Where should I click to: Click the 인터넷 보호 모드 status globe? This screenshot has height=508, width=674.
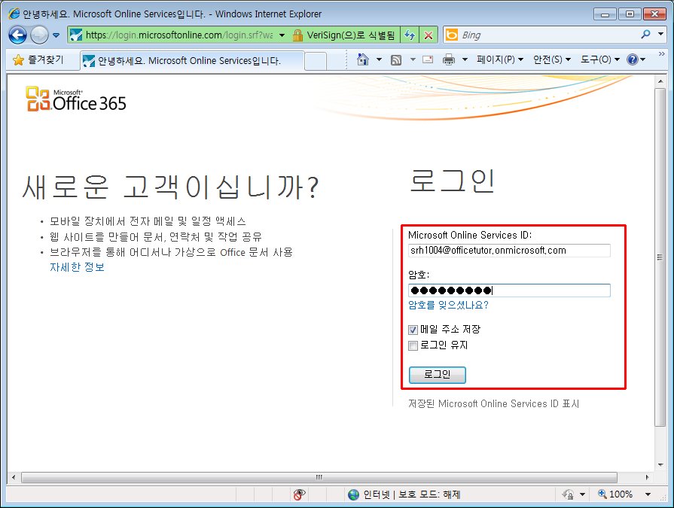click(x=354, y=494)
